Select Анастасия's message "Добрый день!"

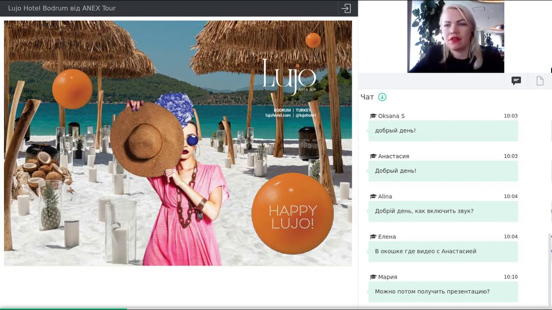pos(443,171)
